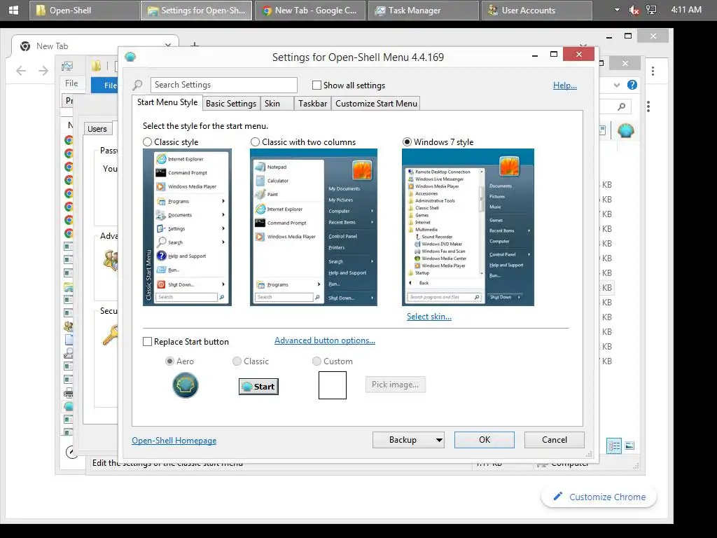Image resolution: width=717 pixels, height=538 pixels.
Task: Click the Open-Shell title bar text
Action: (x=358, y=57)
